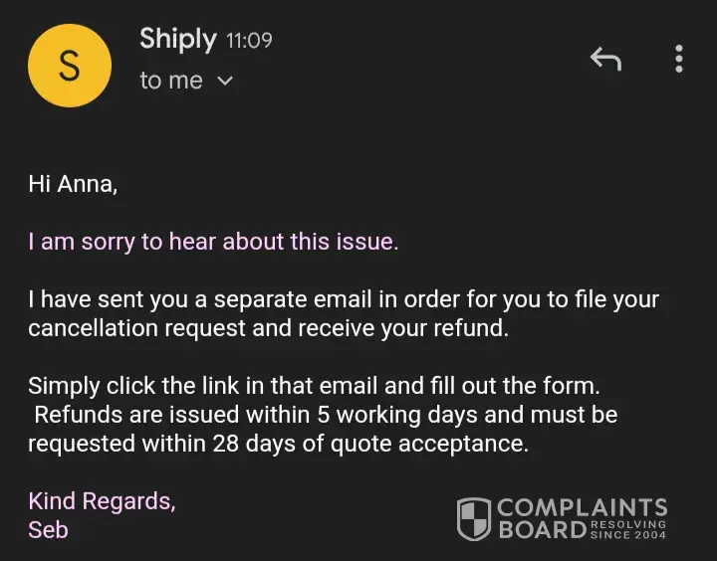The width and height of the screenshot is (717, 561).
Task: Click the purple "Kind Regards," sign-off
Action: click(x=102, y=500)
